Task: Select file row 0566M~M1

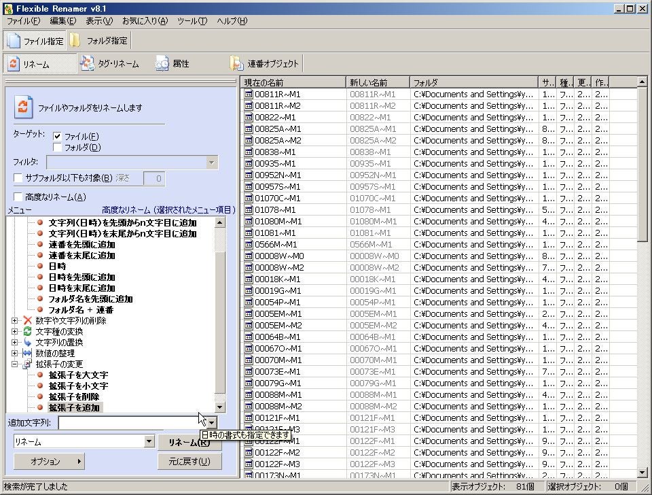Action: [x=439, y=245]
